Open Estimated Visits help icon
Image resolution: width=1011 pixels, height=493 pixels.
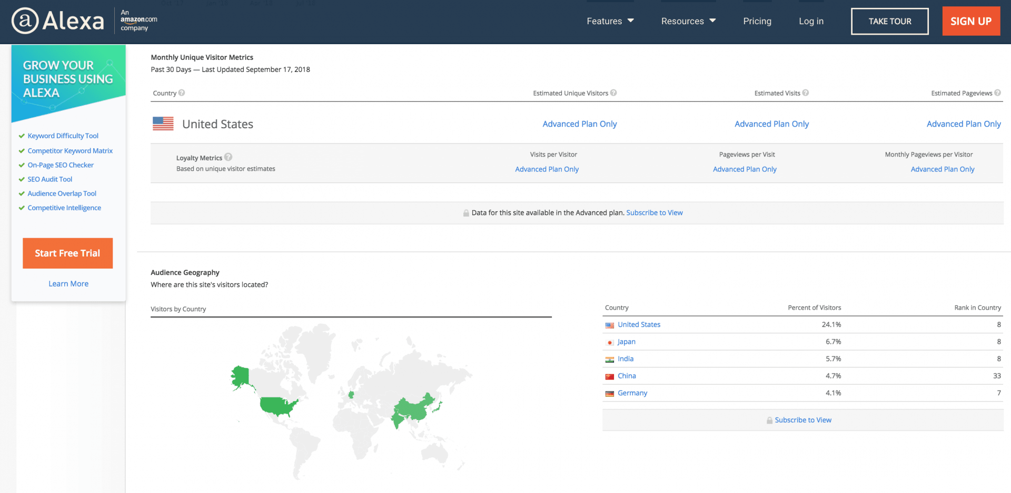coord(806,93)
